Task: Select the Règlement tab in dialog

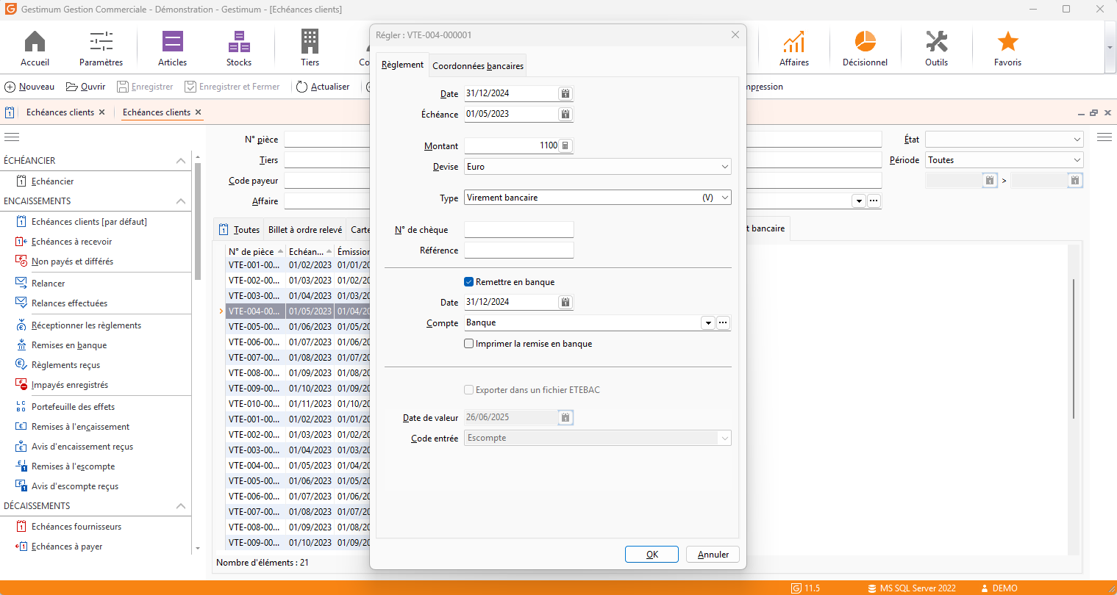Action: point(402,65)
